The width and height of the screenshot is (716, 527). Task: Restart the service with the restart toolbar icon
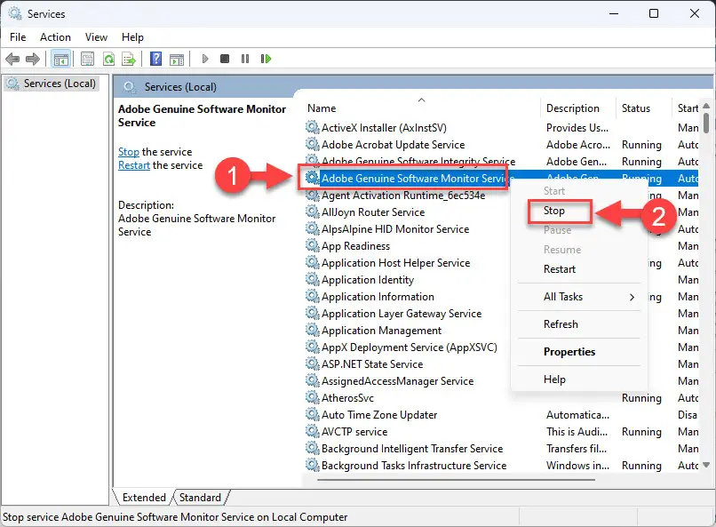click(x=266, y=59)
